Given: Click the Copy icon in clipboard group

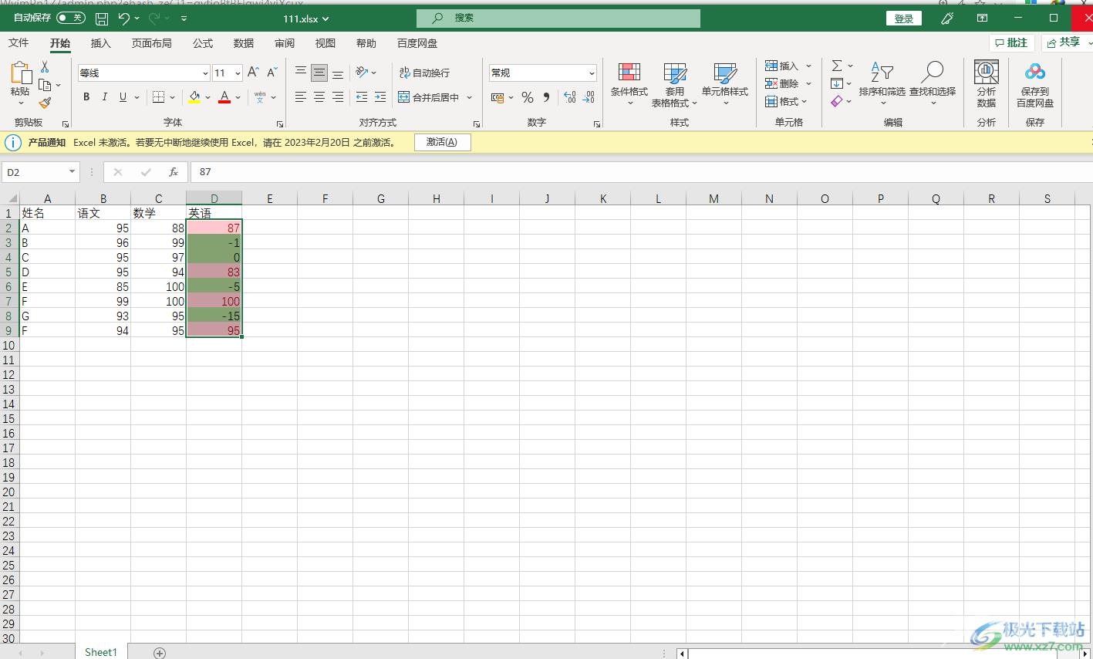Looking at the screenshot, I should [45, 85].
